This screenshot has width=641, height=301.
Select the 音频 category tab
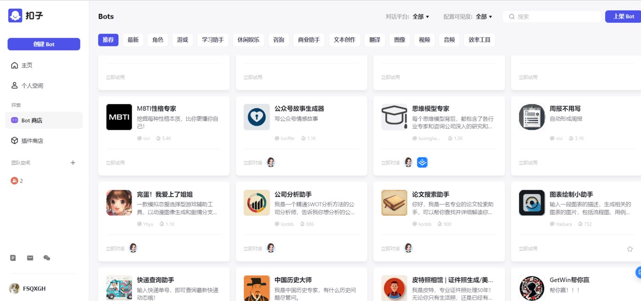tap(449, 40)
